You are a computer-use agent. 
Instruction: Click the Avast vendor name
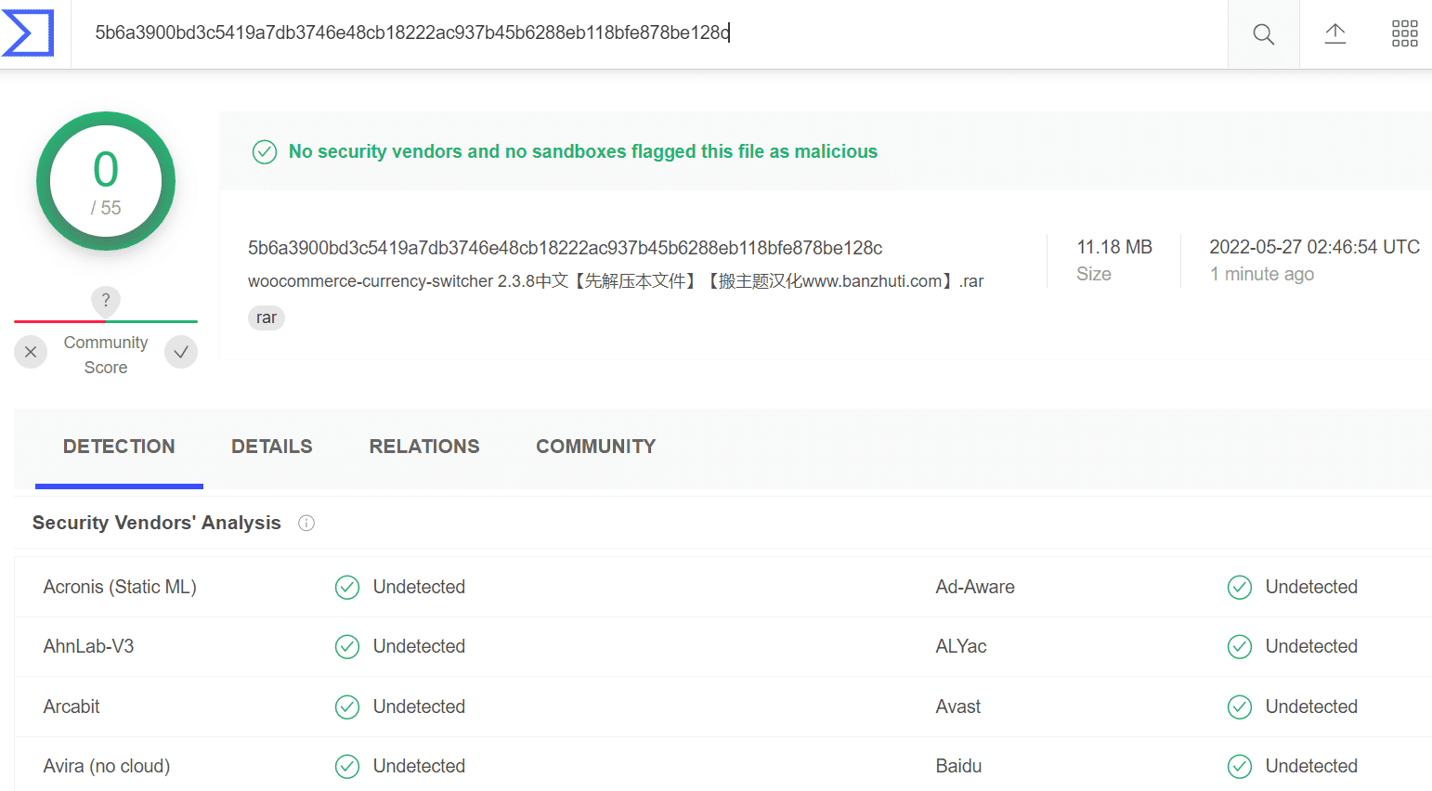(x=958, y=707)
